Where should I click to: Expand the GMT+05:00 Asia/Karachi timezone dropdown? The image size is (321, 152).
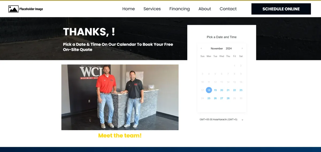tap(221, 120)
